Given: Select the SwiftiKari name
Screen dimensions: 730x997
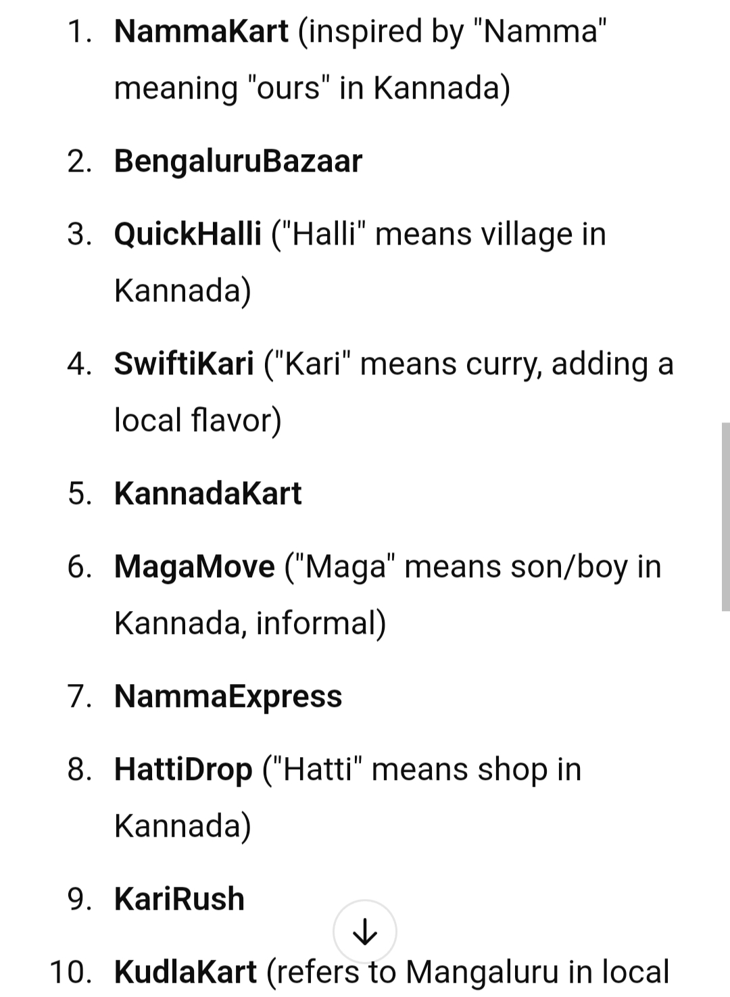Looking at the screenshot, I should coord(184,364).
